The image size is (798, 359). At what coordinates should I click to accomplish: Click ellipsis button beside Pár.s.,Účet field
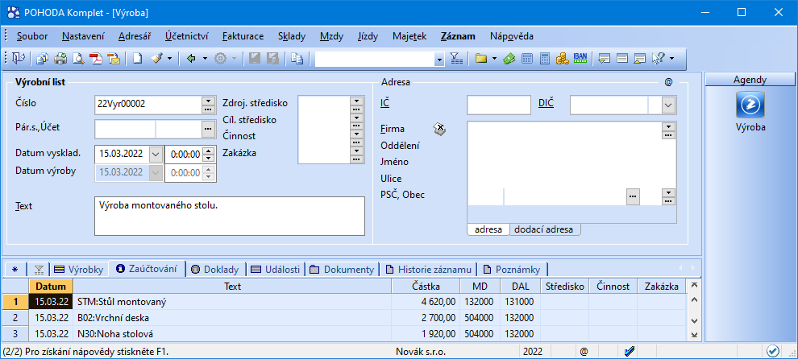point(207,129)
